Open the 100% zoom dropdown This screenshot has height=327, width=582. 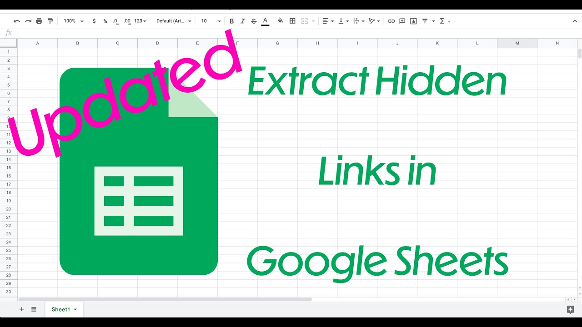pos(74,21)
